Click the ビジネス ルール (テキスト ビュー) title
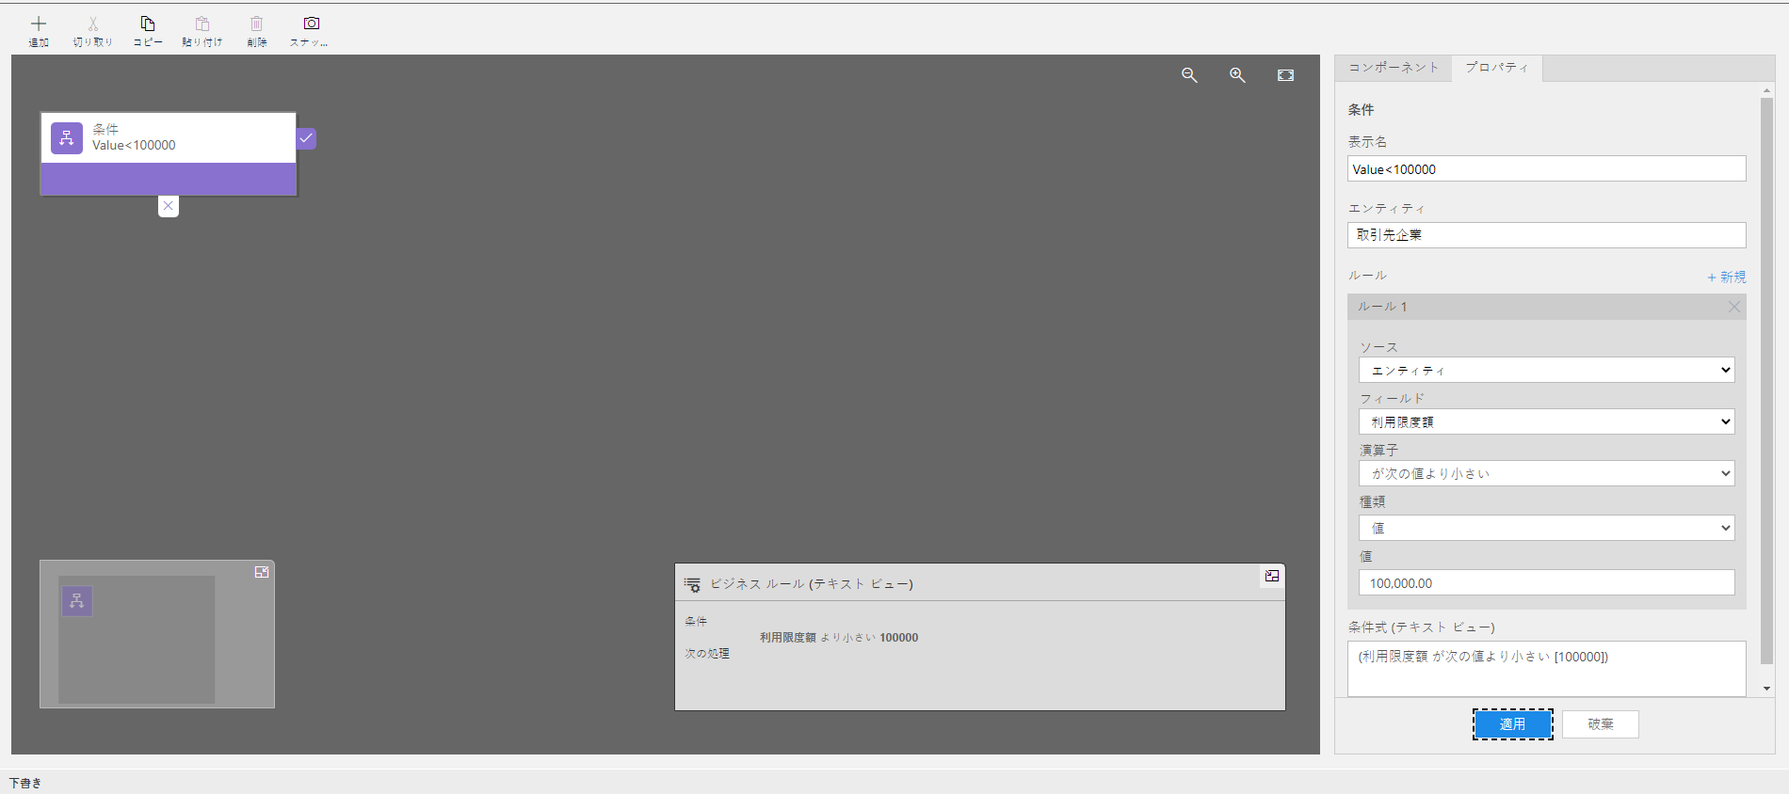1789x794 pixels. [812, 584]
